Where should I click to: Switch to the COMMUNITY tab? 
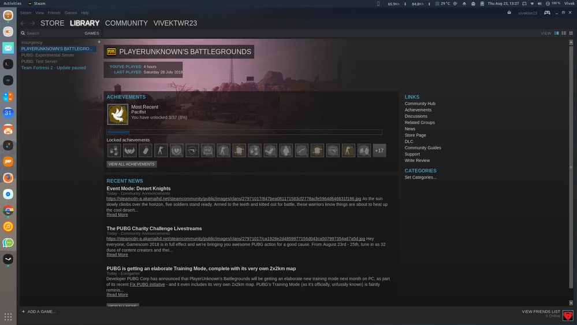click(126, 23)
